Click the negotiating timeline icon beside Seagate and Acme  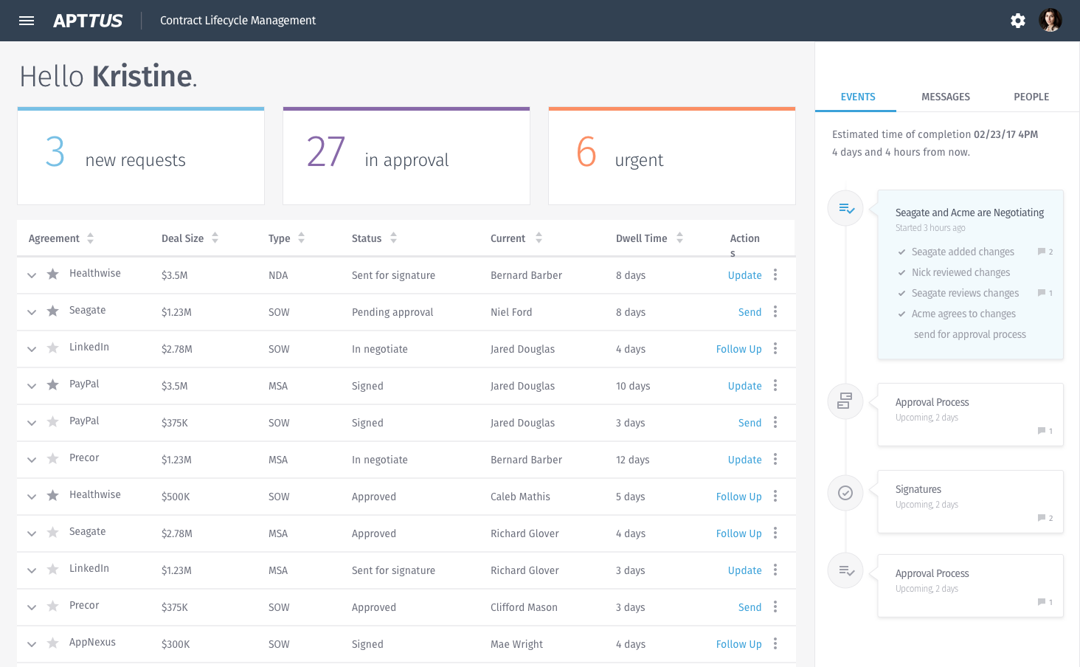pos(845,209)
